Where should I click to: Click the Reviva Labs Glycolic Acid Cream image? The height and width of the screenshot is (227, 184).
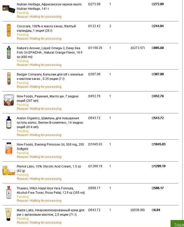click(9, 170)
